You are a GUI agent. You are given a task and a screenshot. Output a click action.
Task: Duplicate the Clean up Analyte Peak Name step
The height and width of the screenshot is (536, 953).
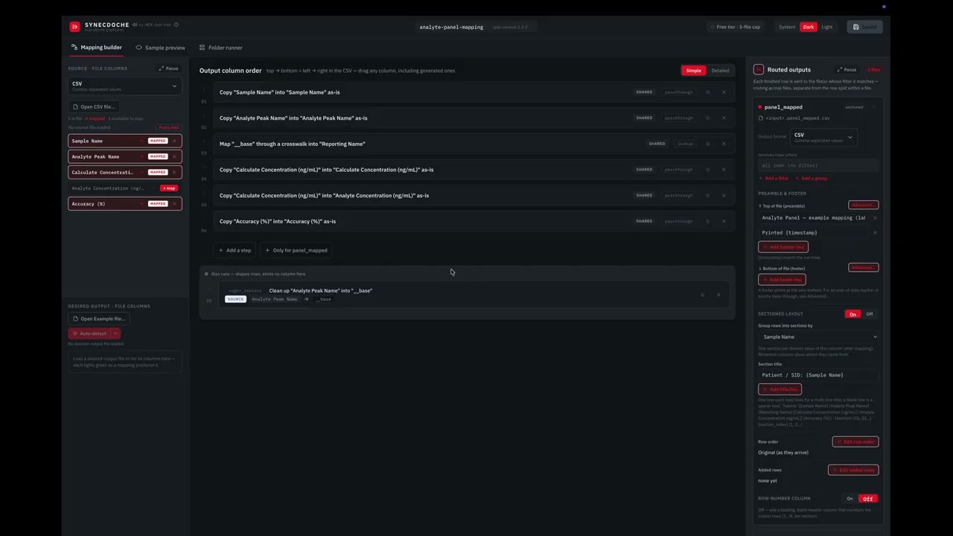point(702,295)
